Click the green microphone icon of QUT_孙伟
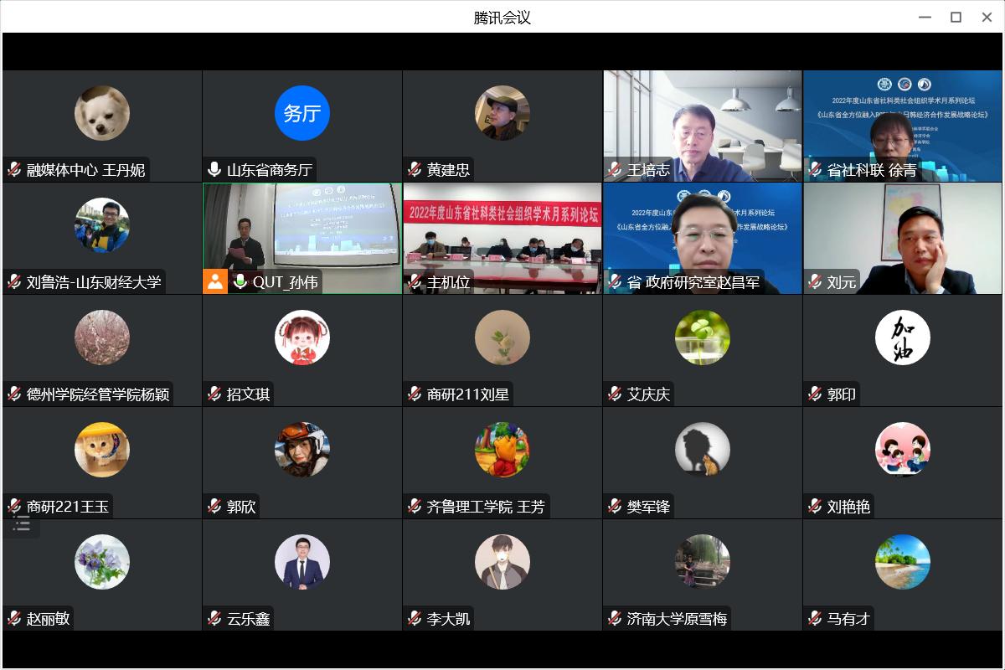Viewport: 1005px width, 670px height. click(x=240, y=282)
